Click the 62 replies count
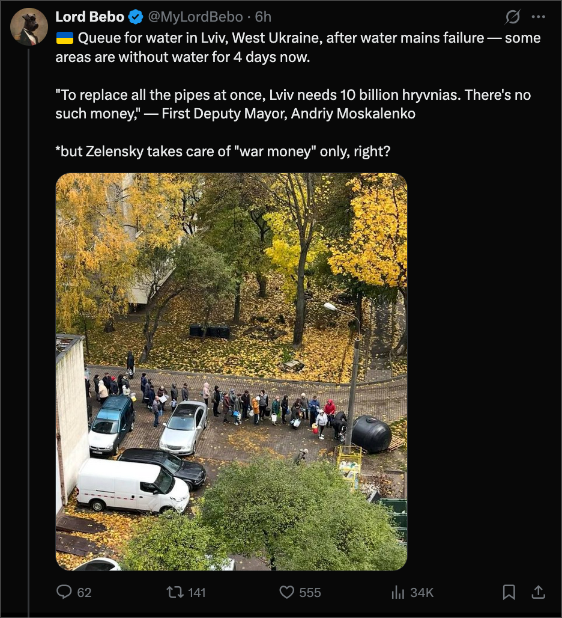Screen dimensions: 562x618 (84, 592)
